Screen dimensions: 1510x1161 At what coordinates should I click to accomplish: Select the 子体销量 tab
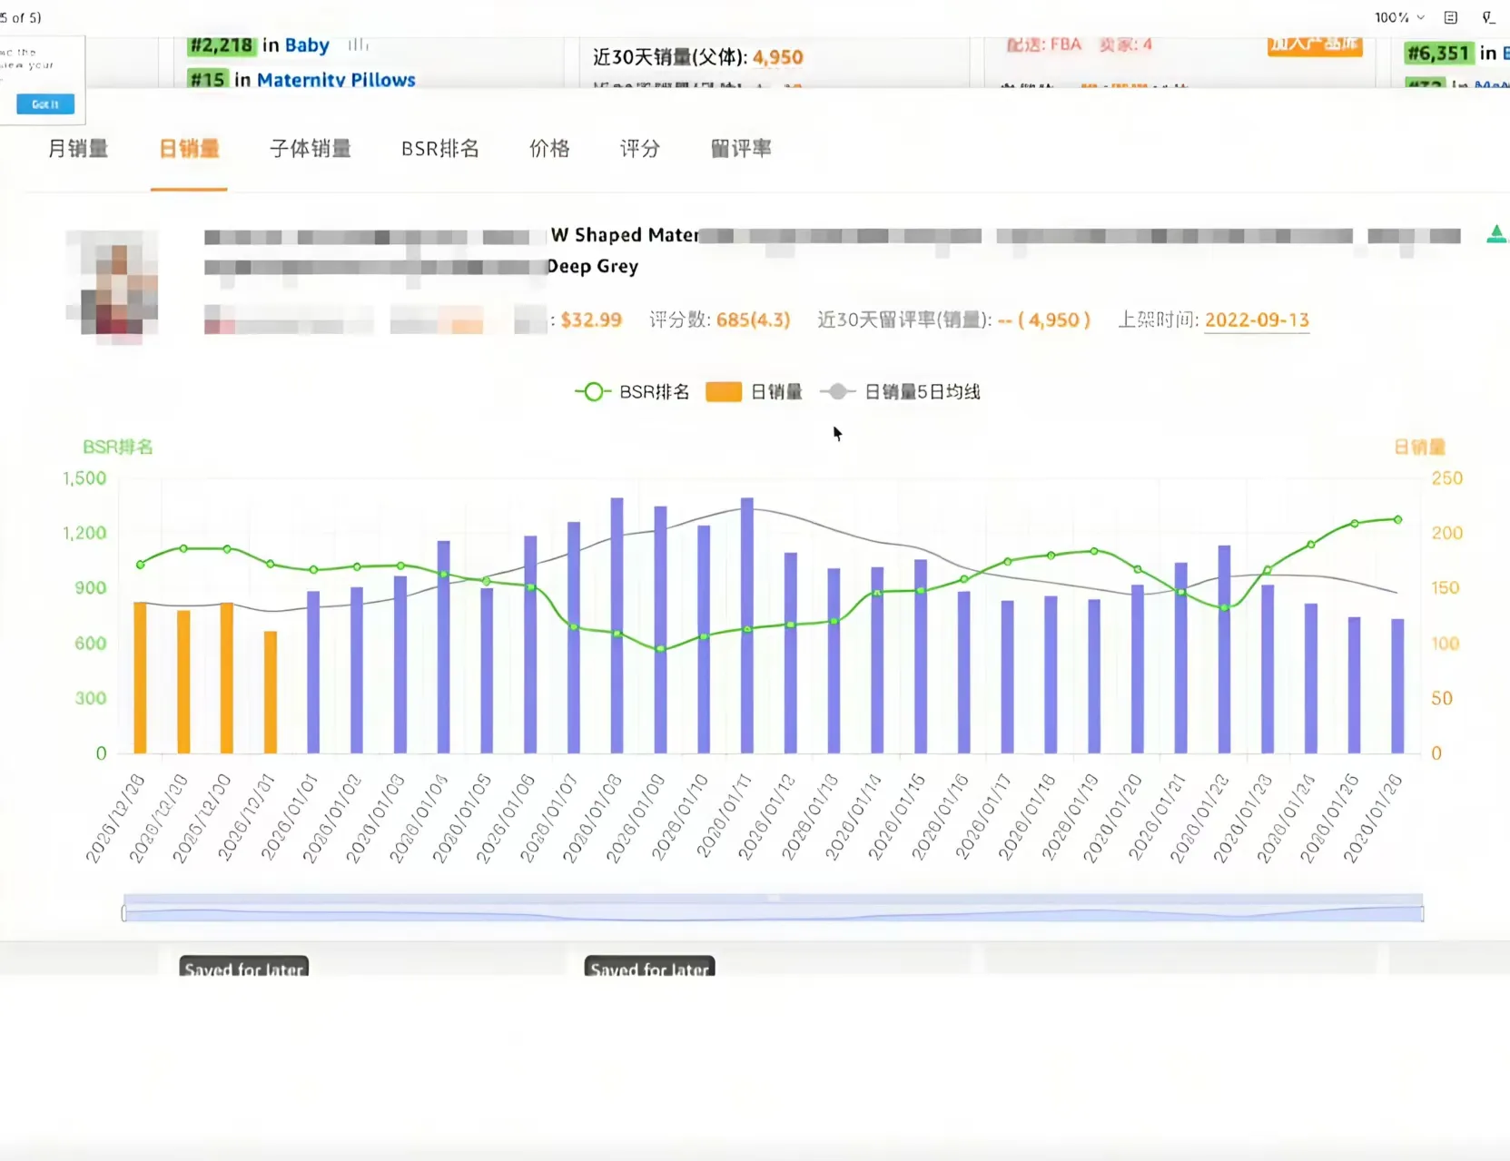coord(310,149)
